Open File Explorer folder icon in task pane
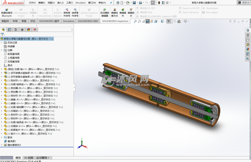251x162 pixels. click(x=248, y=40)
